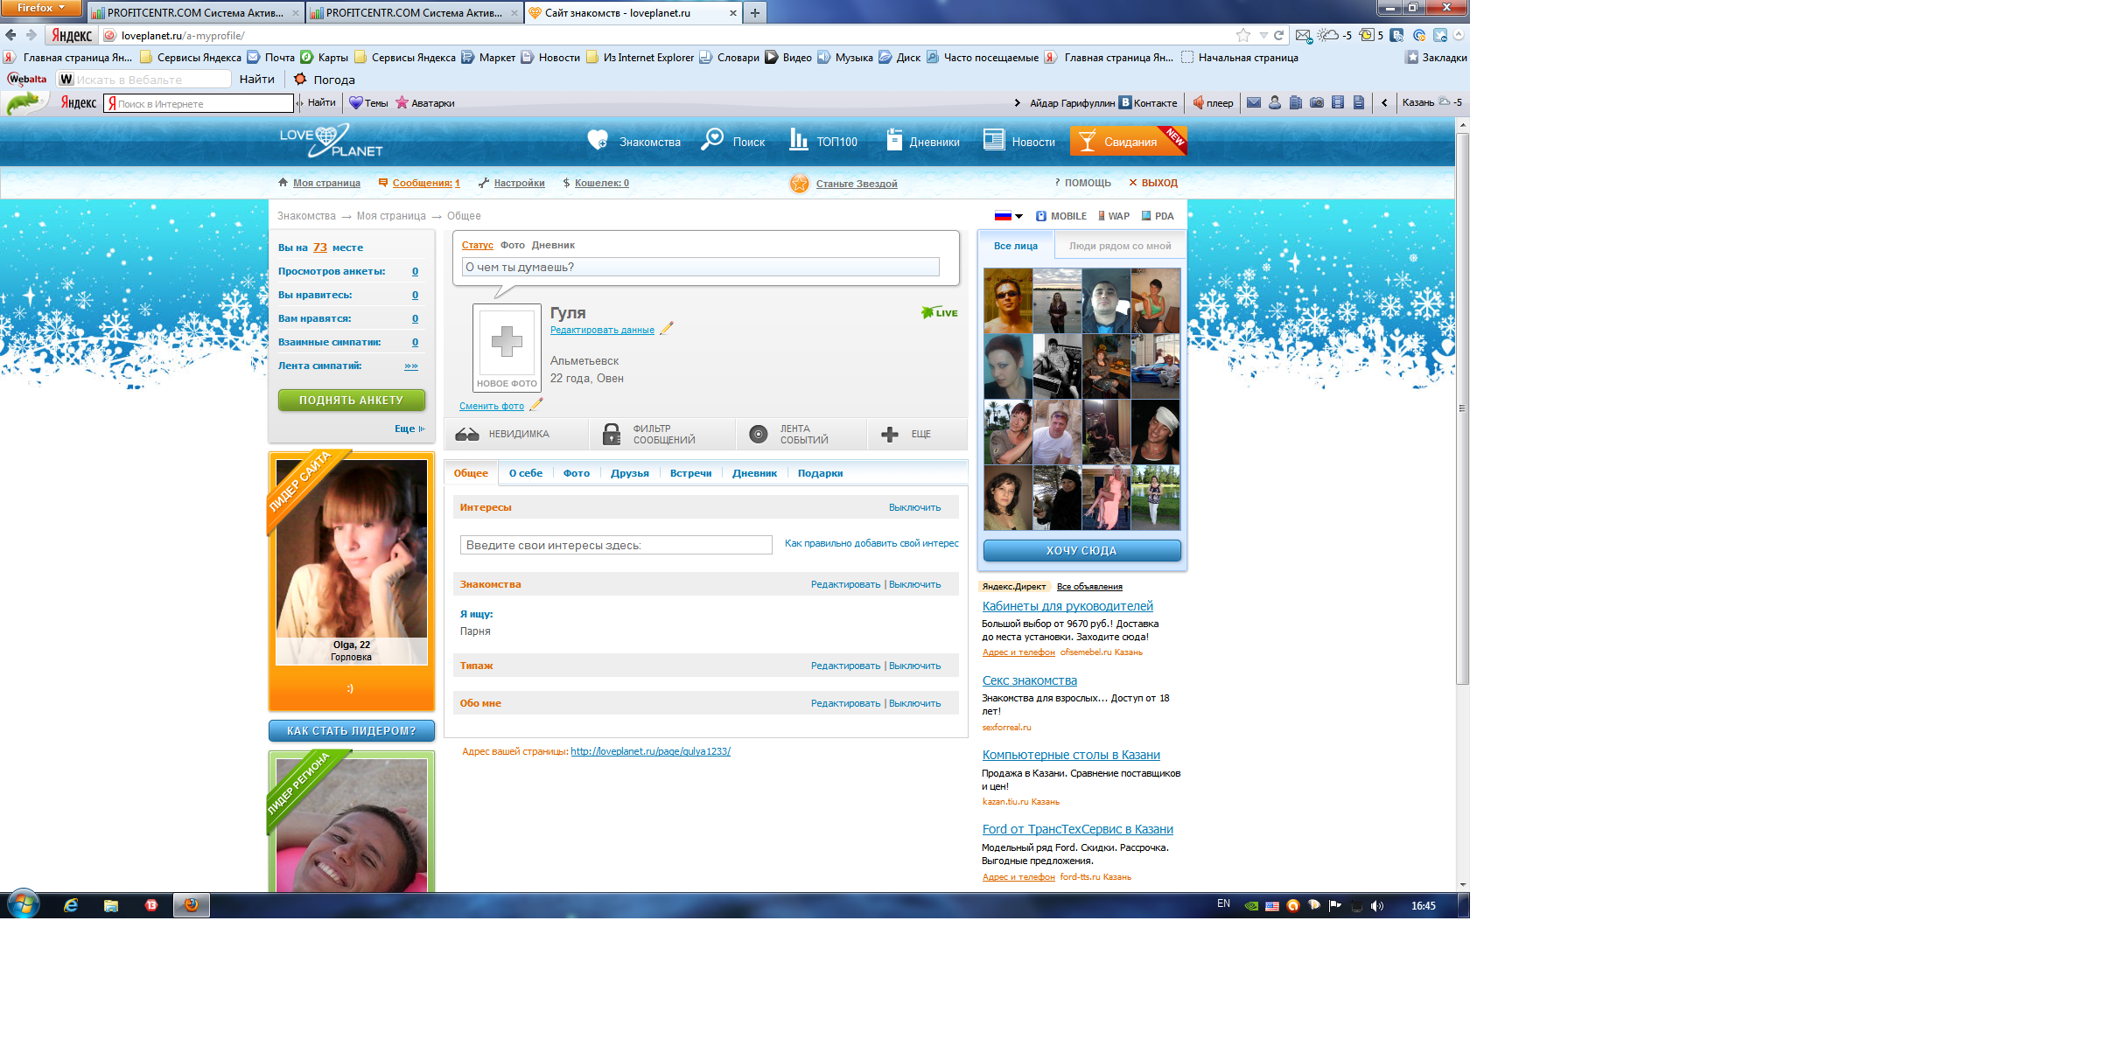2121x1060 pixels.
Task: Bookmark page with star icon
Action: pyautogui.click(x=1243, y=35)
